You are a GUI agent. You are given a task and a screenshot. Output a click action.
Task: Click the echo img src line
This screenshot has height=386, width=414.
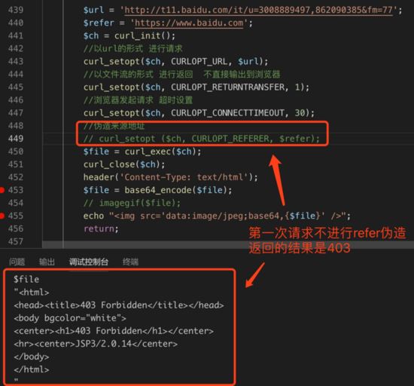pyautogui.click(x=217, y=216)
